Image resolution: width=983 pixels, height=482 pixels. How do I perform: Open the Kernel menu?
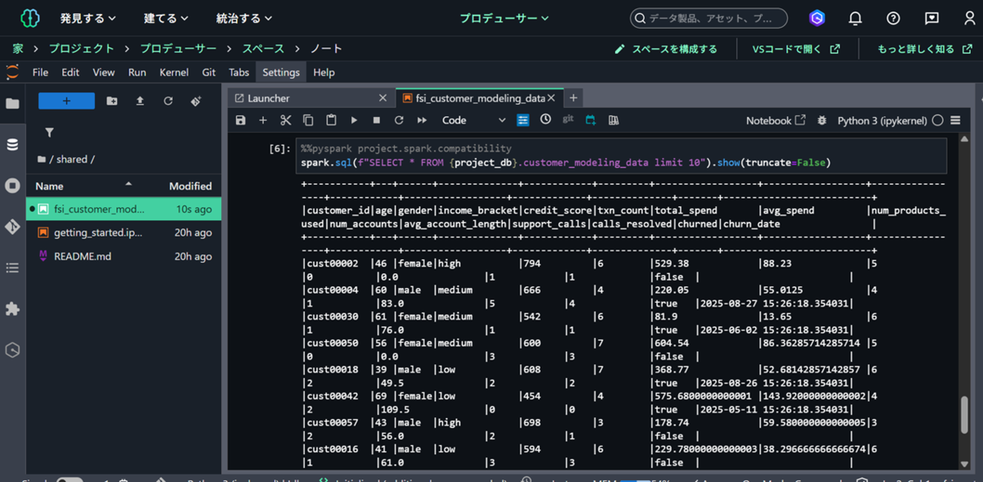tap(174, 72)
